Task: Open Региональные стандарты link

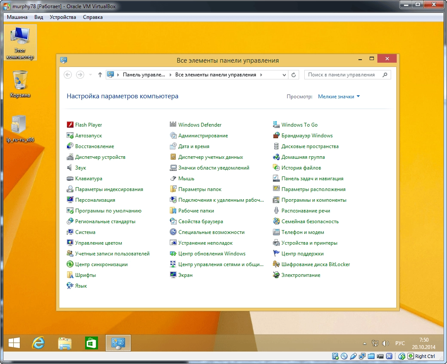Action: click(x=105, y=221)
